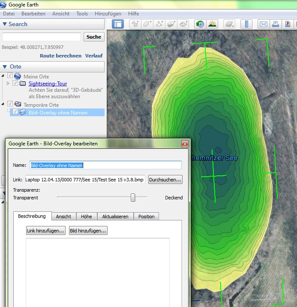
Task: Toggle the sidebar panel toolbar button
Action: click(118, 24)
